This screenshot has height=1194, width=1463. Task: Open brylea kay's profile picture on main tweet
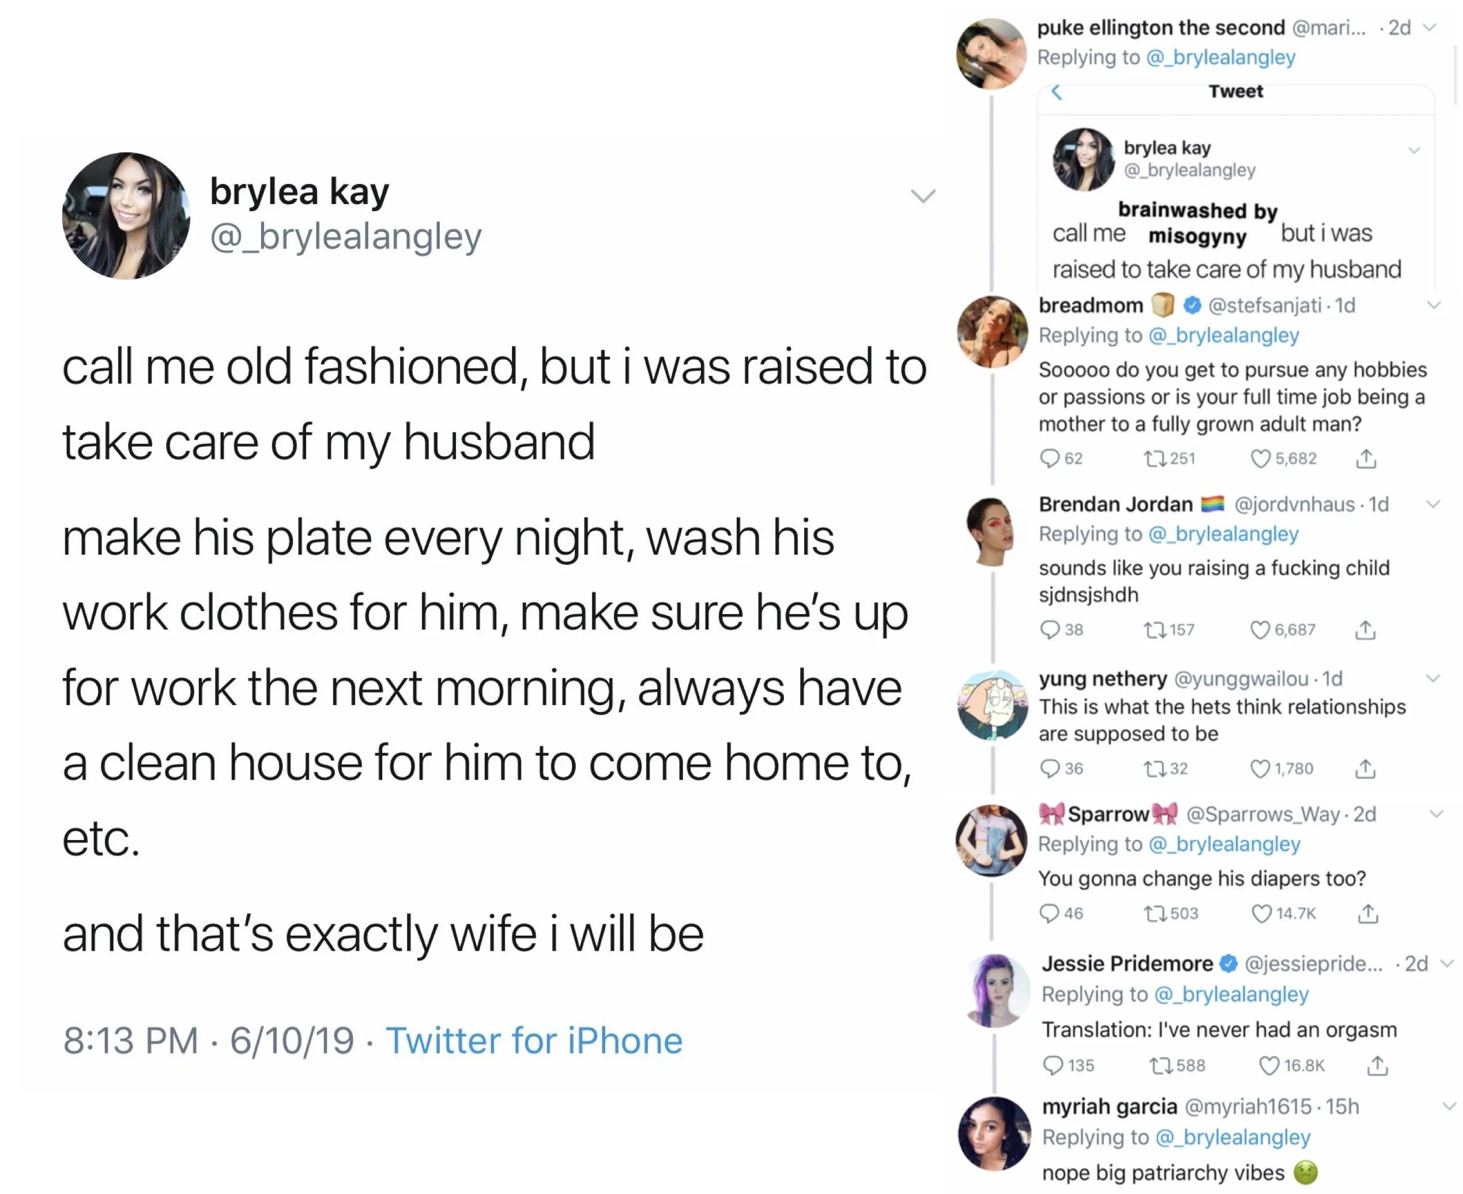click(x=126, y=215)
